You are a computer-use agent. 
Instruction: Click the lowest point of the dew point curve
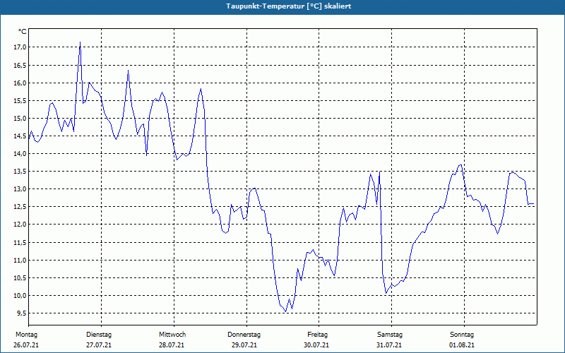[x=286, y=311]
